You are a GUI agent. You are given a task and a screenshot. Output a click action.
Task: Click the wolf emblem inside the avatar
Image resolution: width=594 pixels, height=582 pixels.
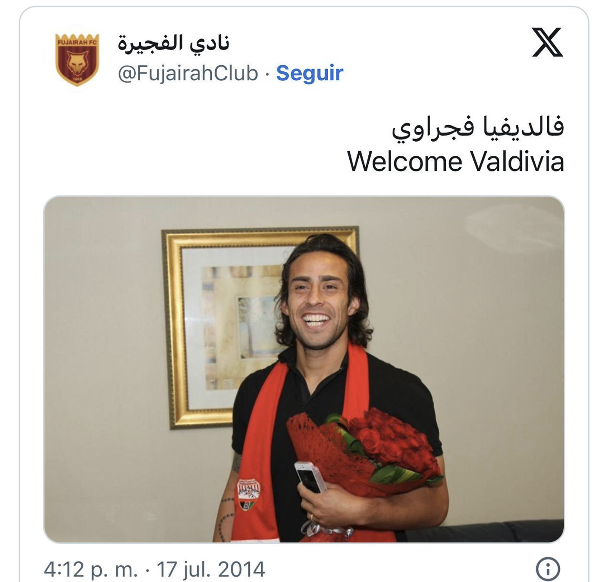(x=77, y=63)
